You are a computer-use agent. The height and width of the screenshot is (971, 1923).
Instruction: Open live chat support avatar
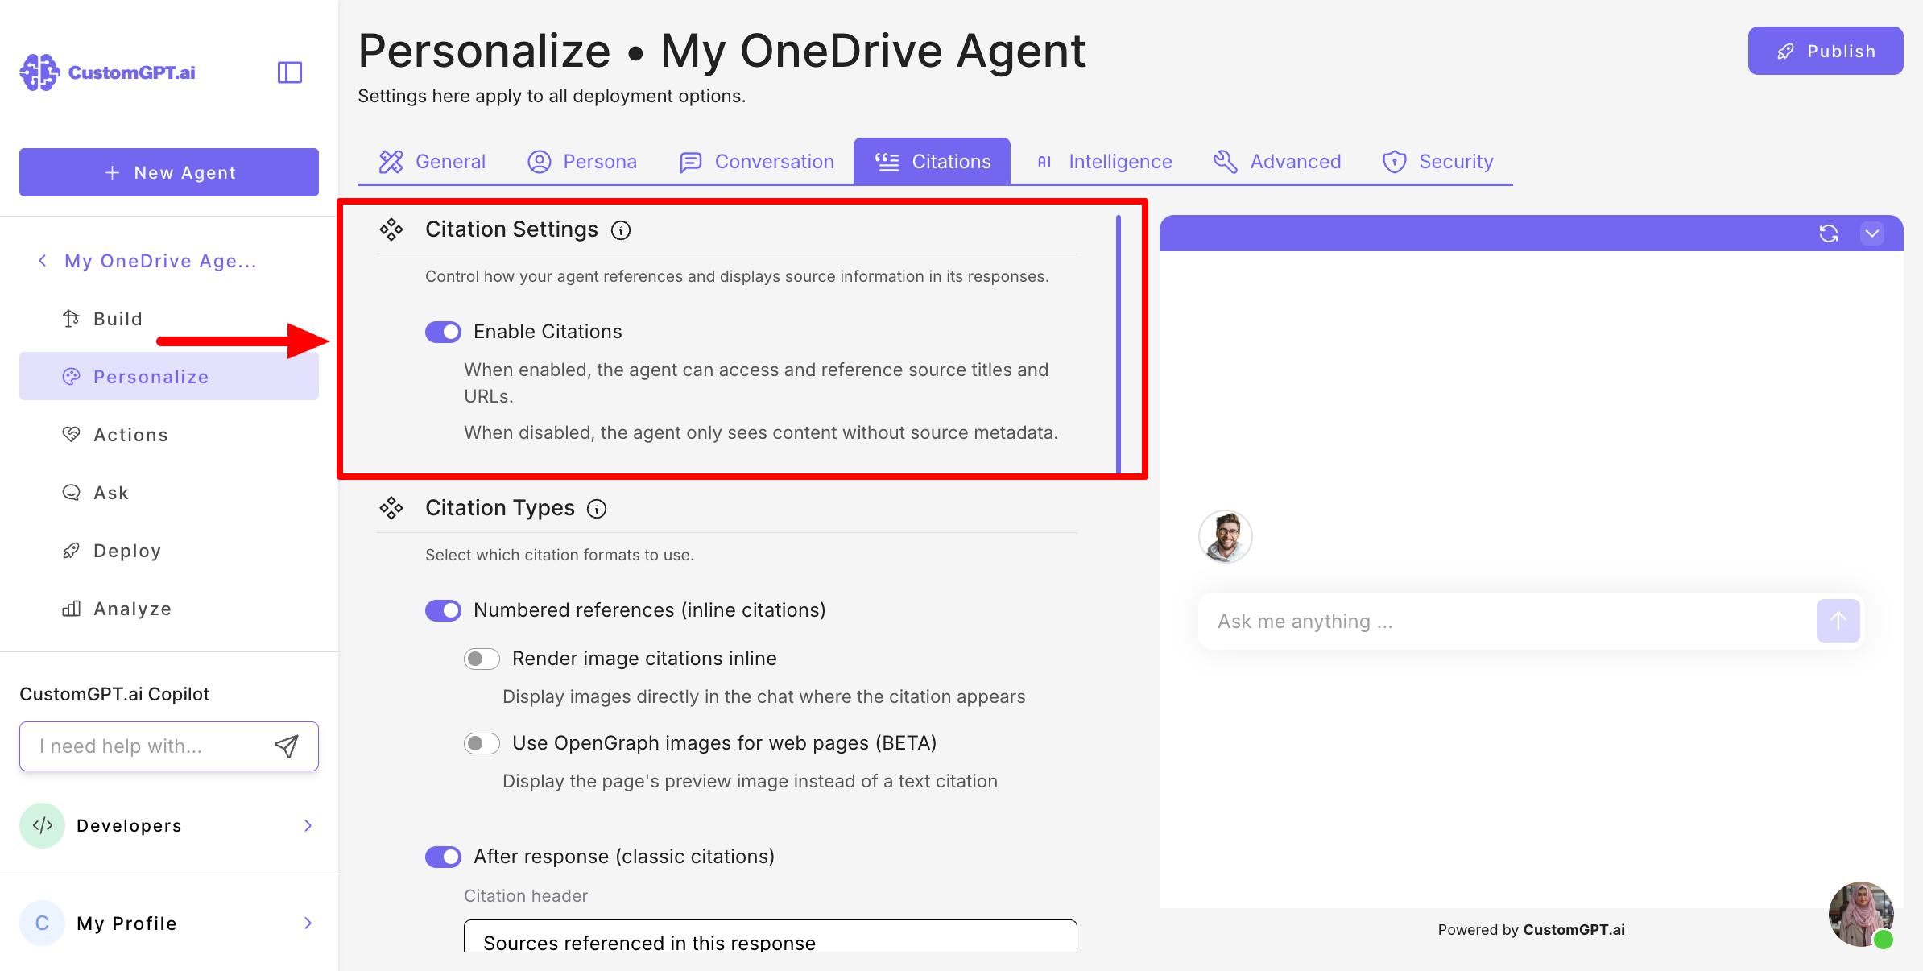1860,914
